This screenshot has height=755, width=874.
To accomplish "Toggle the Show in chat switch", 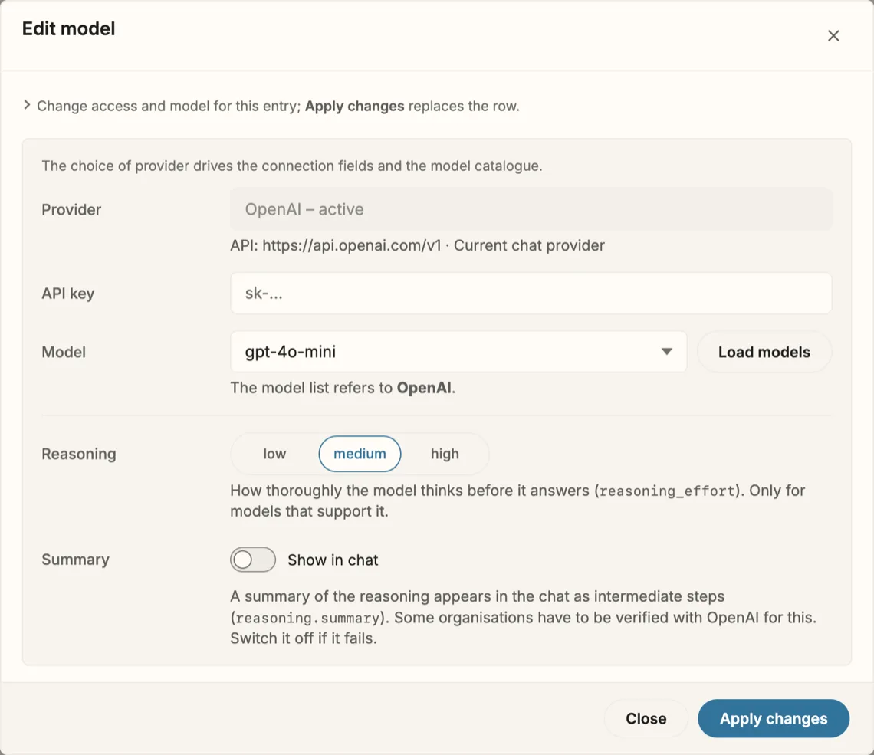I will click(253, 560).
